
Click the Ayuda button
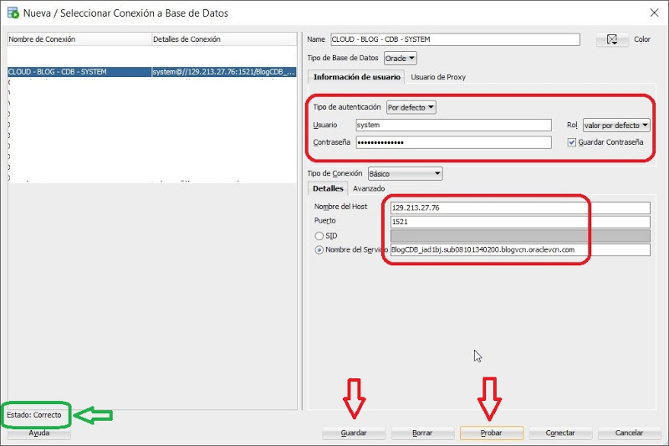[39, 433]
